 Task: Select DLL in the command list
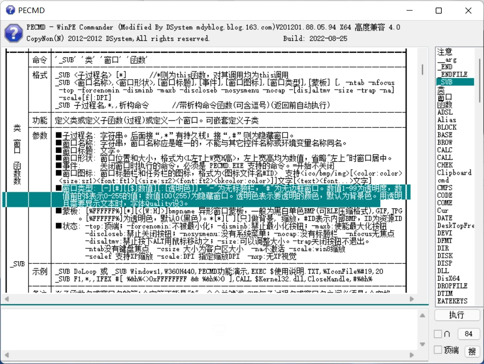pos(443,271)
